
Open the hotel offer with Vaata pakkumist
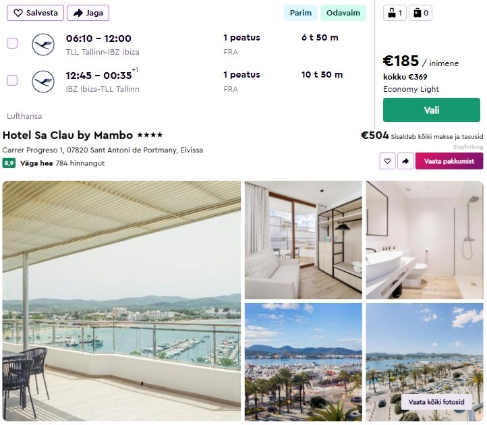[x=449, y=161]
